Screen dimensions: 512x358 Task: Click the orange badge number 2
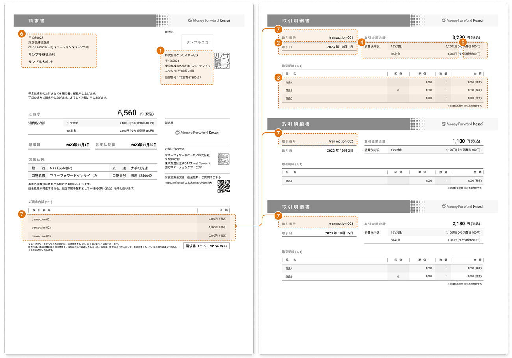point(278,43)
